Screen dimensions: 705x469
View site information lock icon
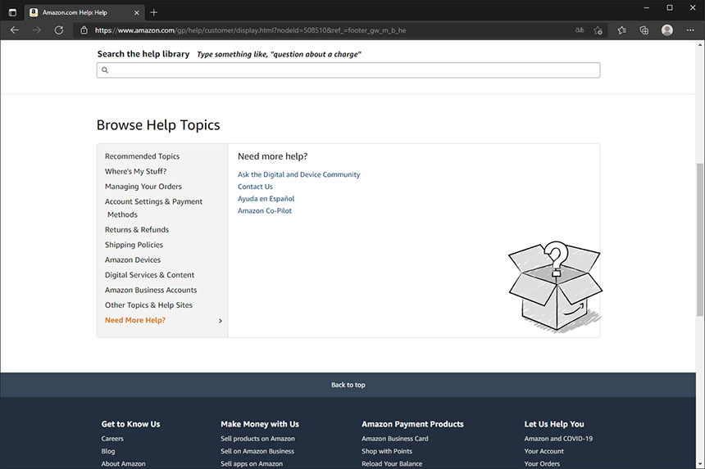84,30
